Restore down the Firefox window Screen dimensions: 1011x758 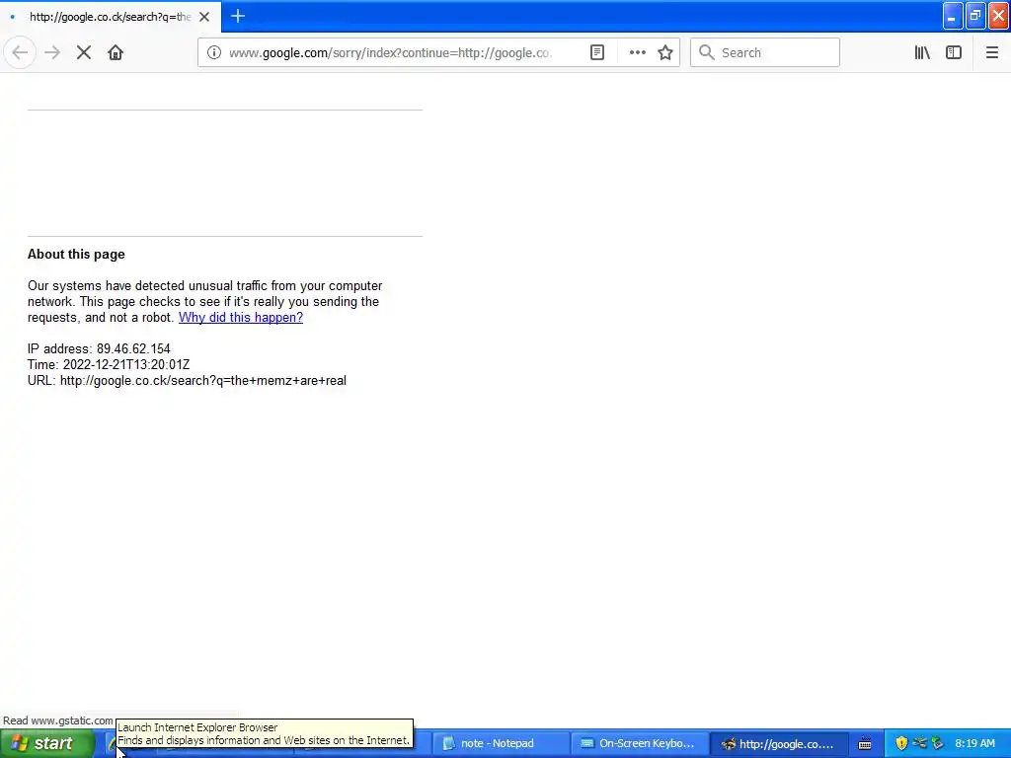click(975, 16)
